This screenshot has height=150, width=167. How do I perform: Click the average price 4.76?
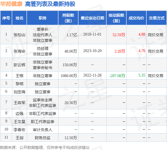pos(142,51)
